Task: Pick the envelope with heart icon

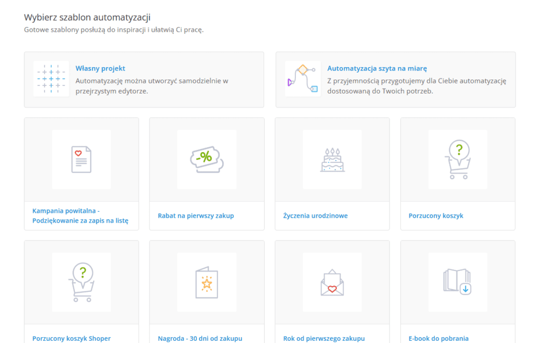Action: (332, 282)
